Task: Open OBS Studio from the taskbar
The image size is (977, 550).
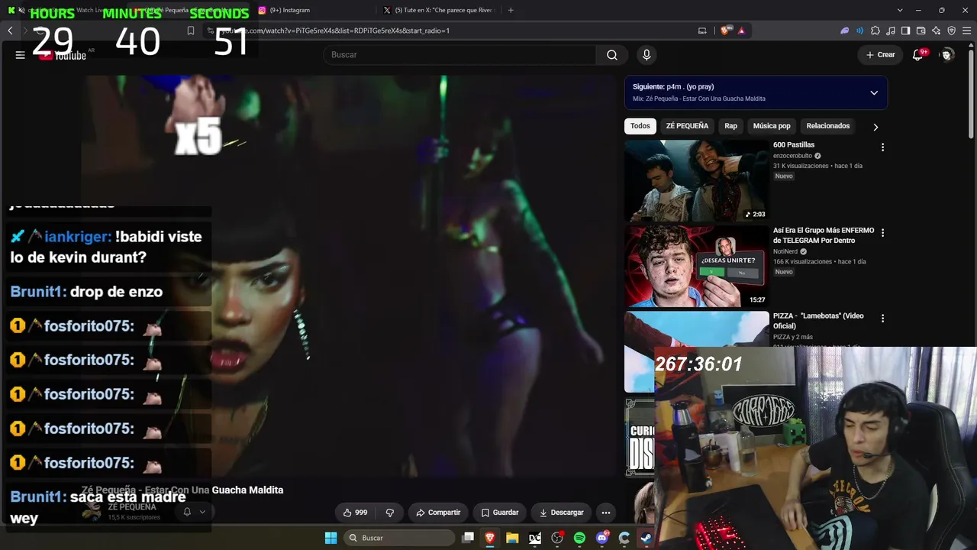Action: pos(557,538)
